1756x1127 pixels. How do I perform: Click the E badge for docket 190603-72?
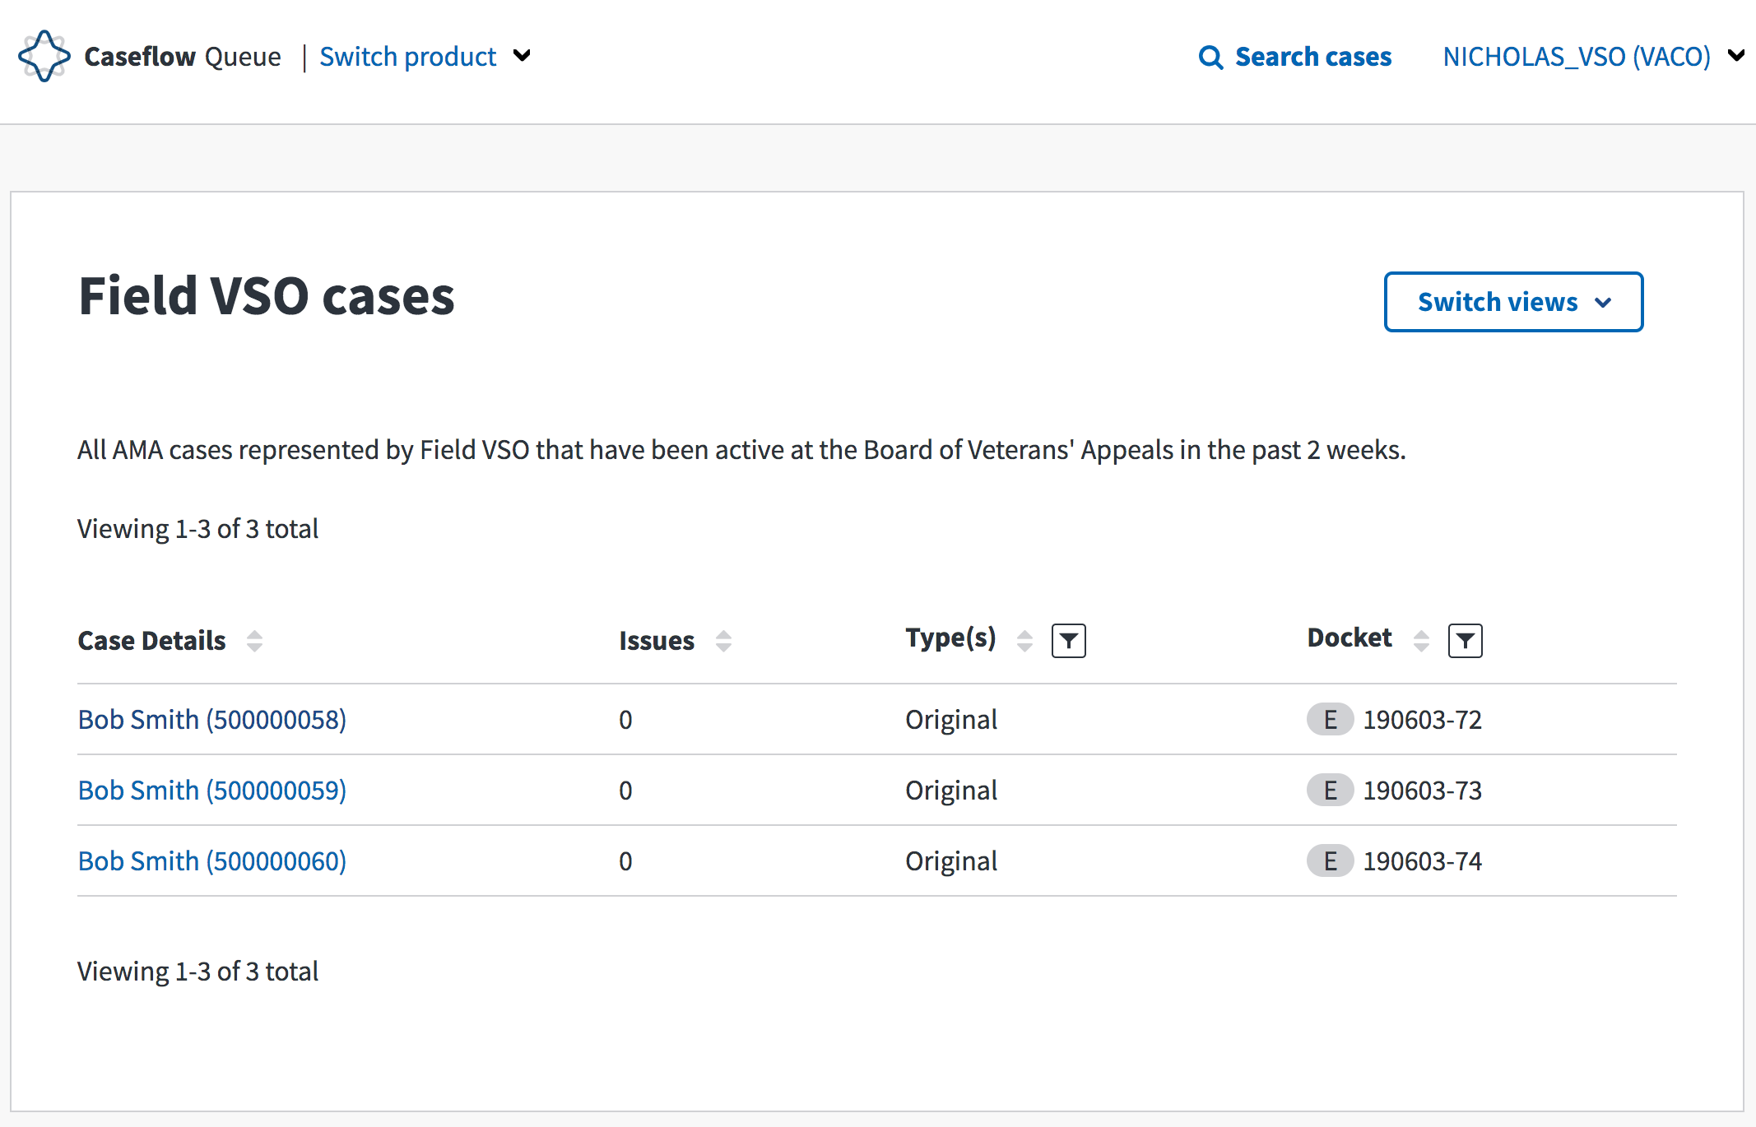pos(1330,720)
